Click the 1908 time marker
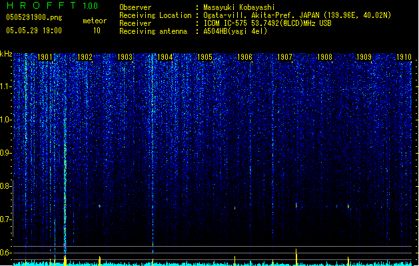Image resolution: width=419 pixels, height=266 pixels. [x=324, y=57]
